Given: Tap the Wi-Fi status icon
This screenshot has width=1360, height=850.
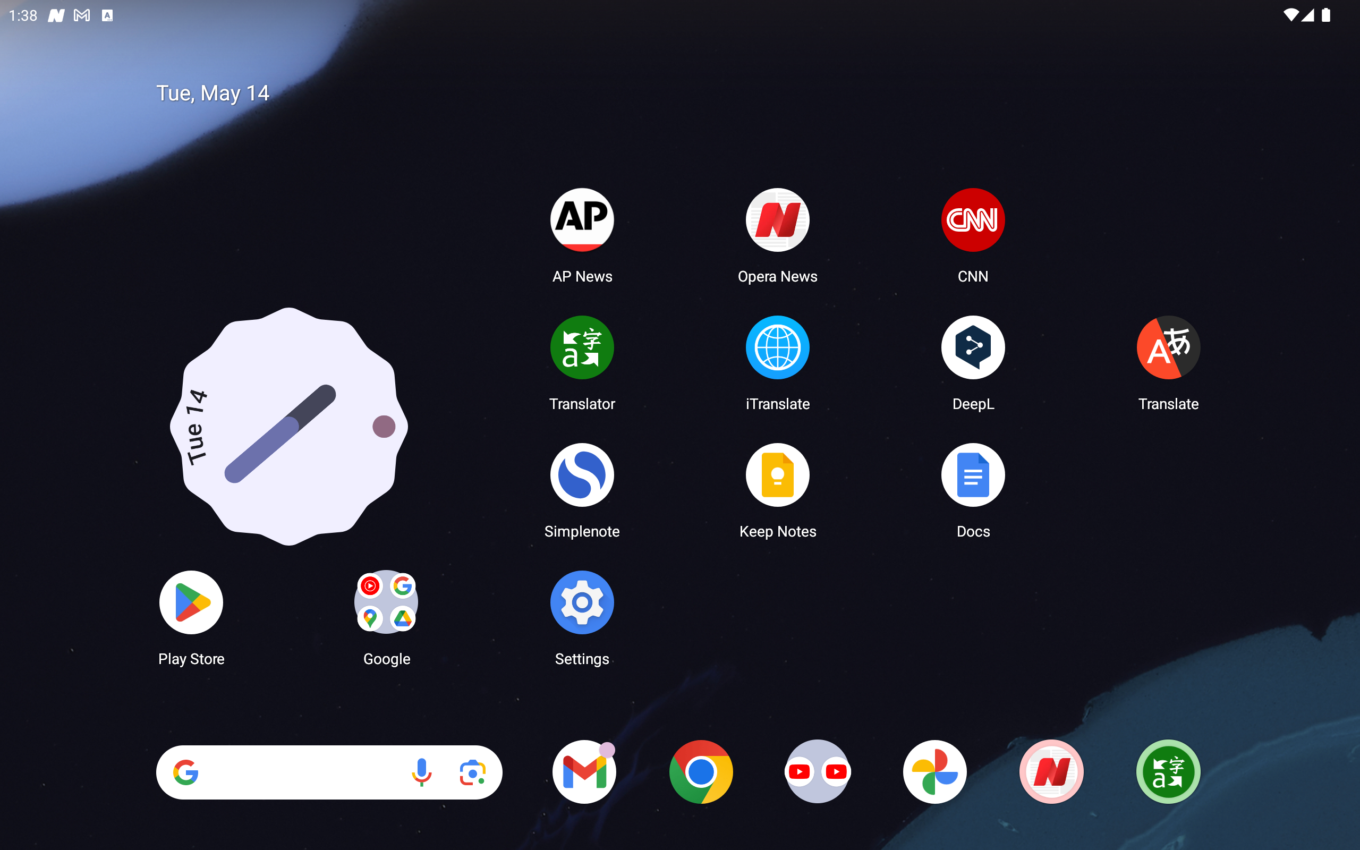Looking at the screenshot, I should coord(1291,15).
